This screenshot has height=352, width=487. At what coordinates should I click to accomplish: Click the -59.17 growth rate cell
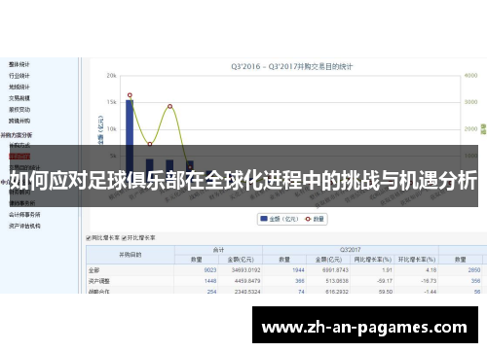point(386,281)
